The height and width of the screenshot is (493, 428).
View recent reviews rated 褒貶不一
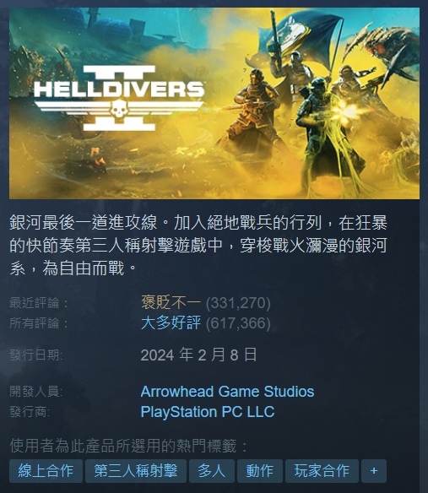coord(171,303)
